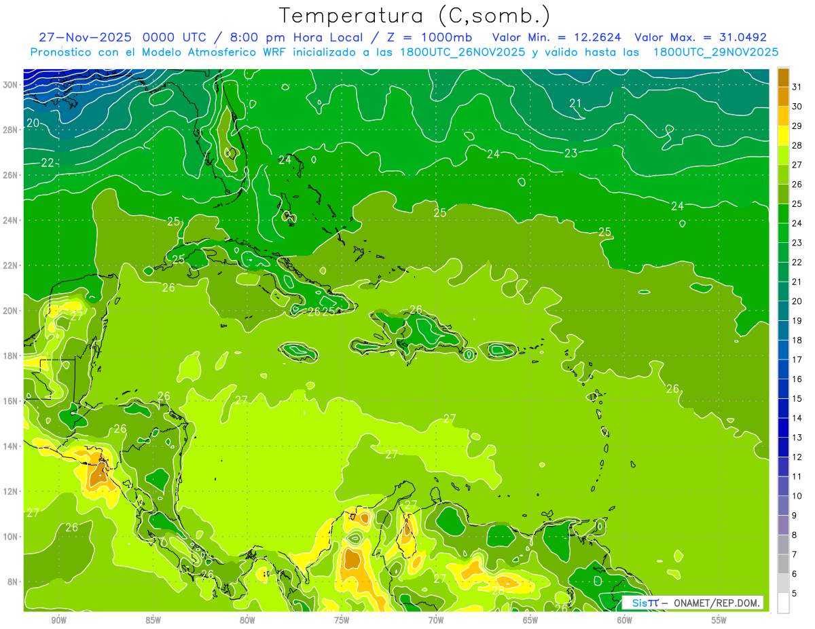Click the 26N latitude label
The width and height of the screenshot is (815, 629).
pyautogui.click(x=10, y=175)
